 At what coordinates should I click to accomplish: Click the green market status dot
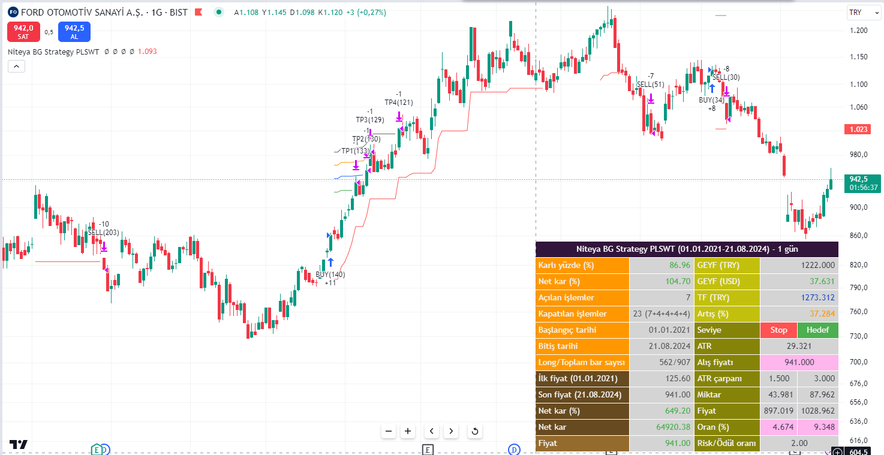point(220,12)
